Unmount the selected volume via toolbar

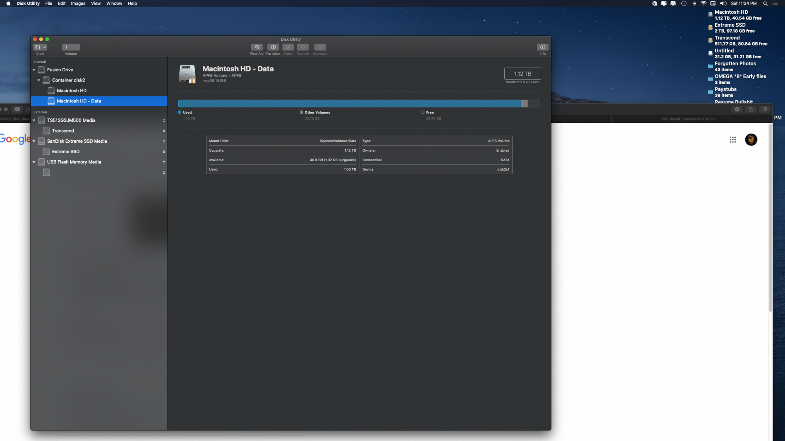[x=320, y=47]
